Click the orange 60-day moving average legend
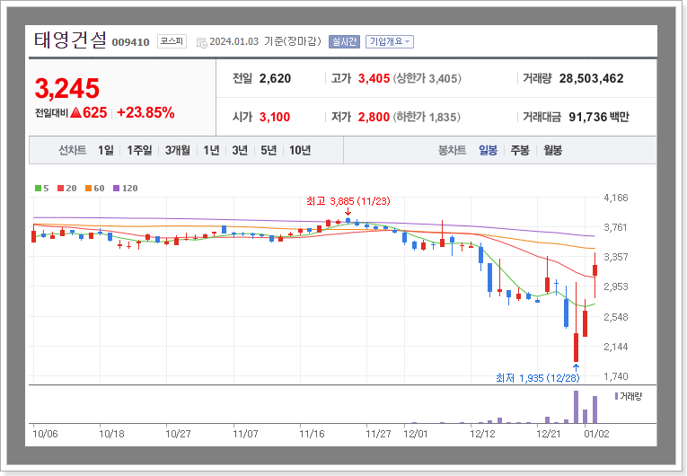Image resolution: width=687 pixels, height=476 pixels. pos(94,188)
